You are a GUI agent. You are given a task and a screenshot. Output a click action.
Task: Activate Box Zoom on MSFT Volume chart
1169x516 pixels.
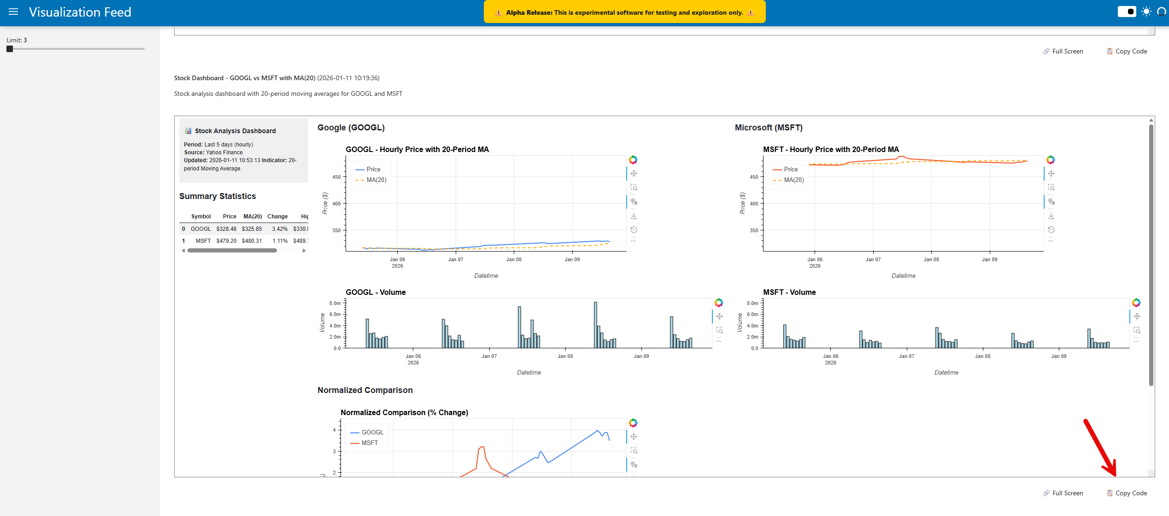[1137, 330]
